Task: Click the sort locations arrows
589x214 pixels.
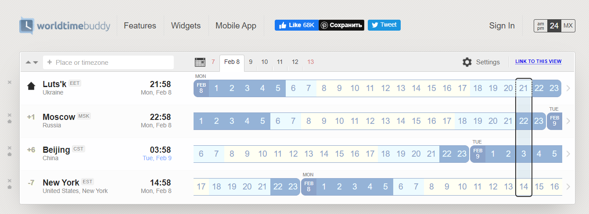Action: pos(32,62)
